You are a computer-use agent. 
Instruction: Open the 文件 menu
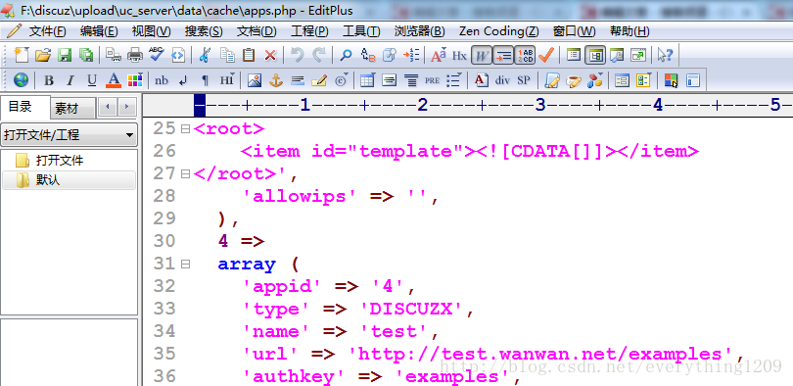click(x=48, y=31)
